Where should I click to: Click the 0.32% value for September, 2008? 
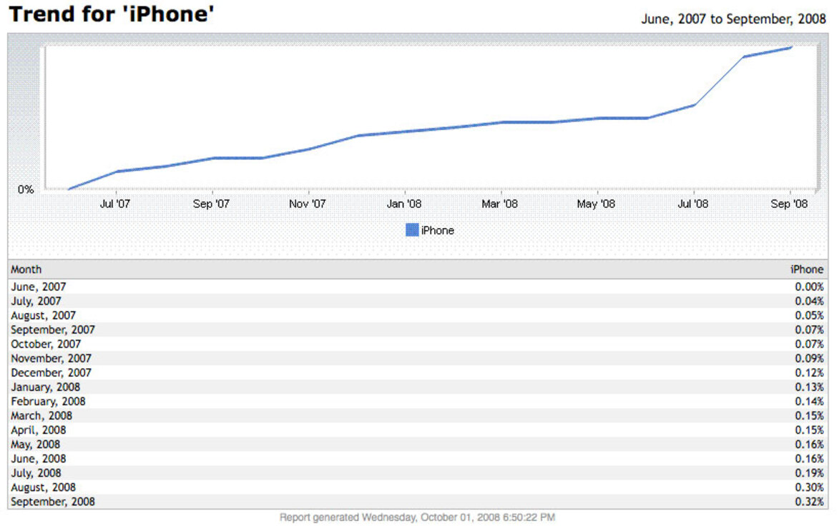point(808,502)
